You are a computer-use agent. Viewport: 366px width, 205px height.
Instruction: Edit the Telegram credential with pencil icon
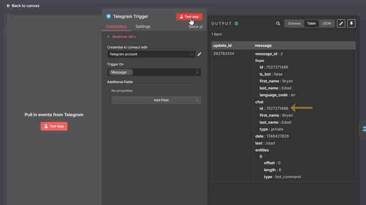point(199,54)
